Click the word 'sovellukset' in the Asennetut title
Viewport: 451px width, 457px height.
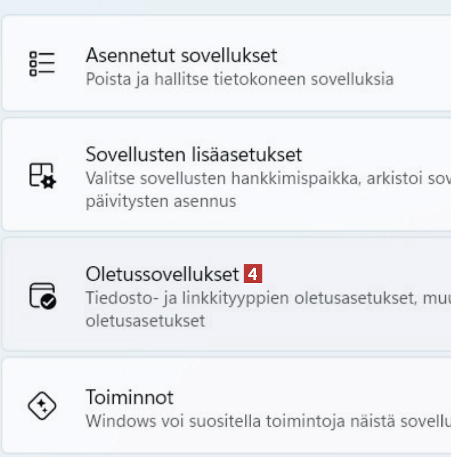pos(229,56)
